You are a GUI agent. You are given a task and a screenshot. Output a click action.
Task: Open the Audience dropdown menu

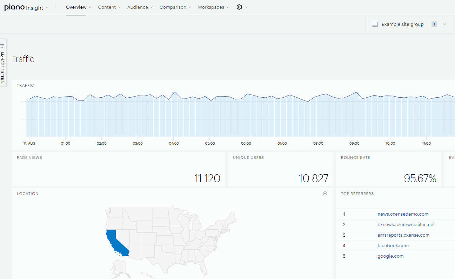(x=140, y=7)
